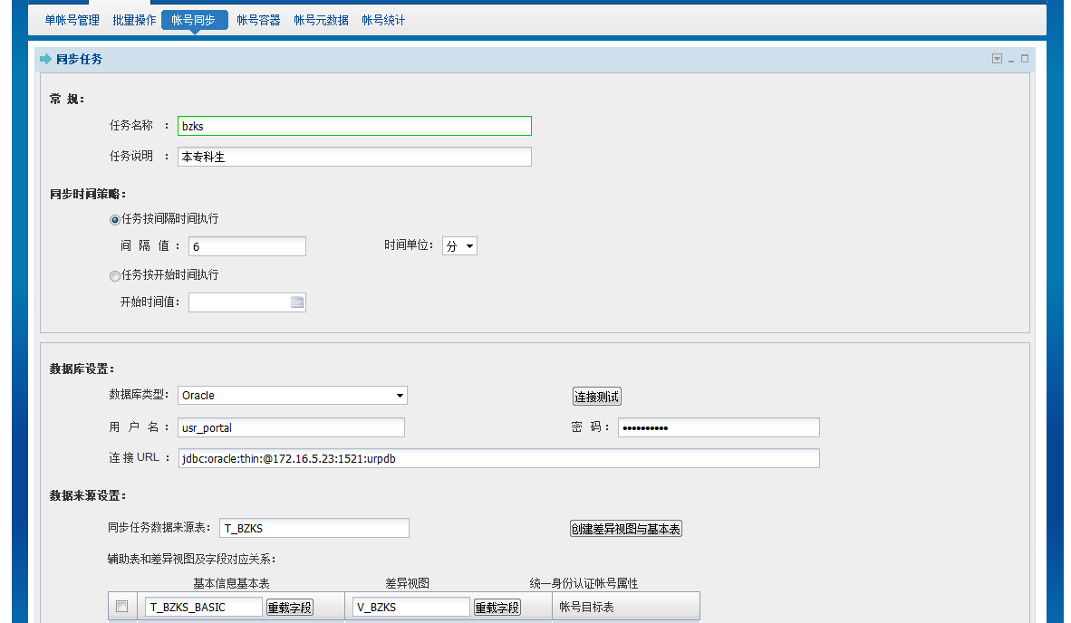Click the arrow icon beside 同步任务 title
Viewport: 1071px width, 623px height.
(46, 59)
